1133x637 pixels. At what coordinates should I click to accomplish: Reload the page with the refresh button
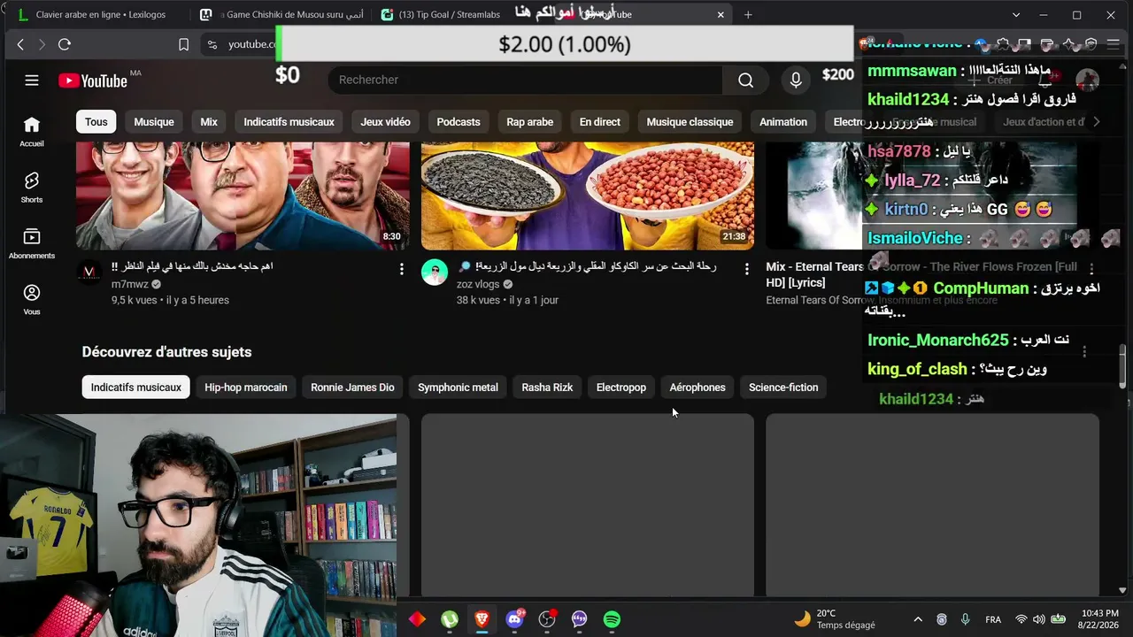64,44
